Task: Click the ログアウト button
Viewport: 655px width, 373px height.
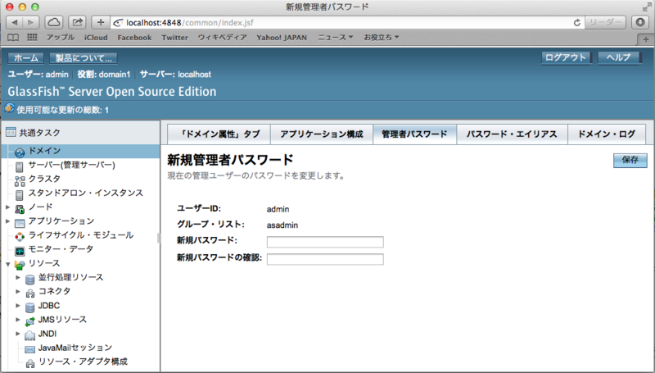Action: point(566,57)
